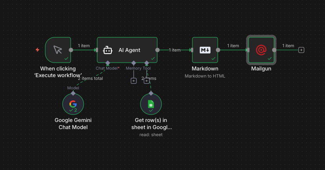The width and height of the screenshot is (325, 170).
Task: Click the 'Markdown to HTML' subtitle text
Action: 205,76
